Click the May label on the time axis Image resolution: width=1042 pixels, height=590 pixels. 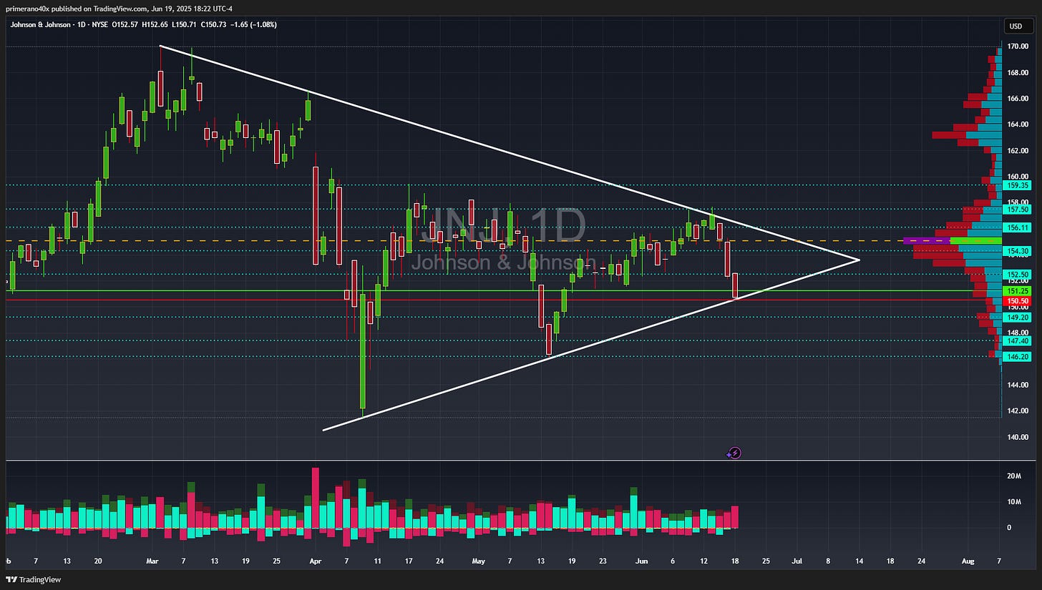coord(479,561)
